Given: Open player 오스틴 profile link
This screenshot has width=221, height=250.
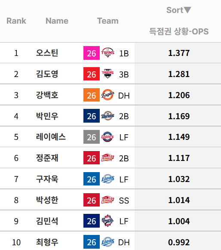Looking at the screenshot, I should pos(47,53).
